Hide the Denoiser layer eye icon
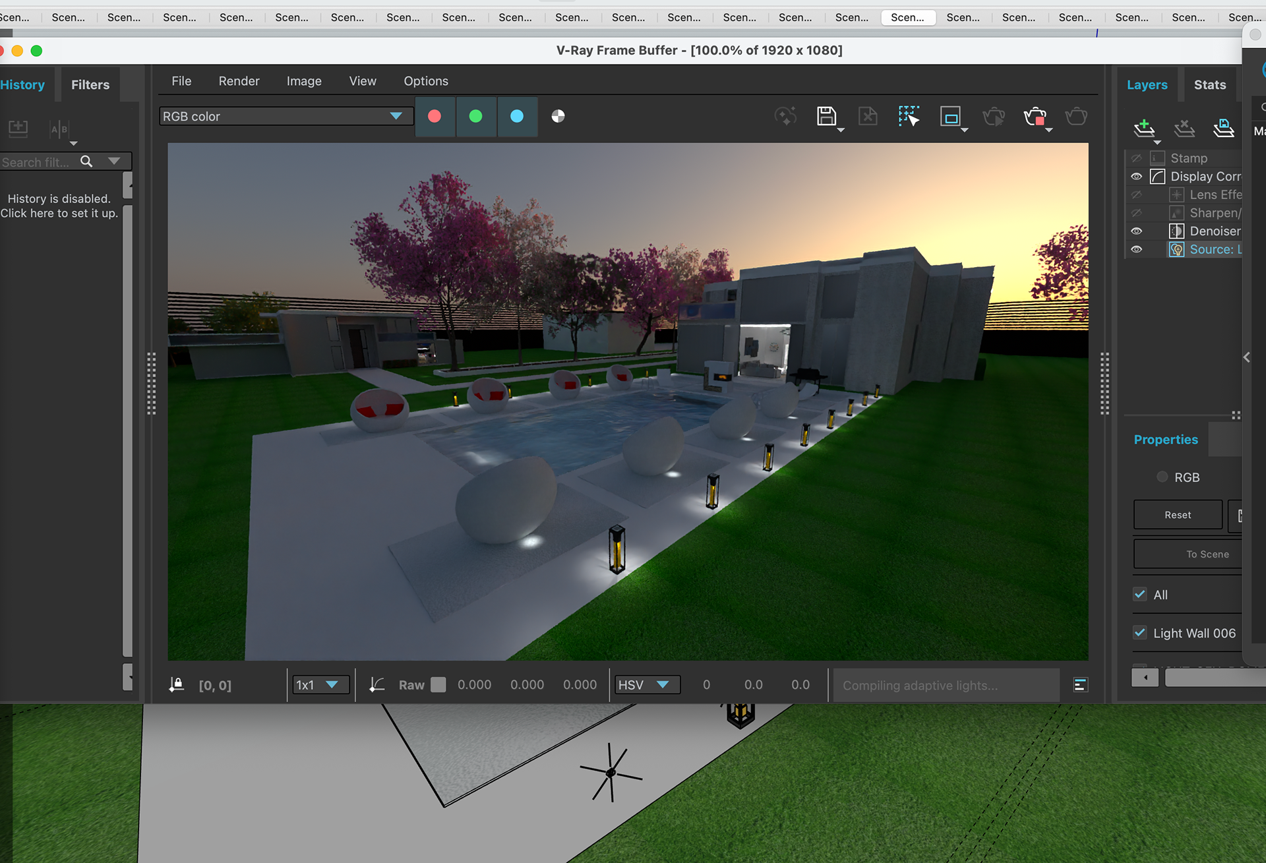The image size is (1266, 863). 1137,231
